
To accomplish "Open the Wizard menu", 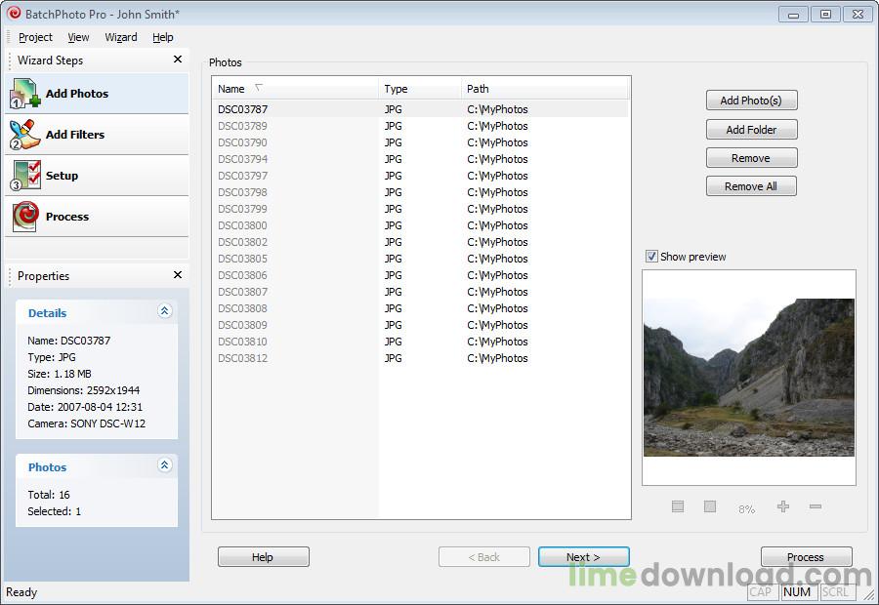I will click(x=121, y=37).
